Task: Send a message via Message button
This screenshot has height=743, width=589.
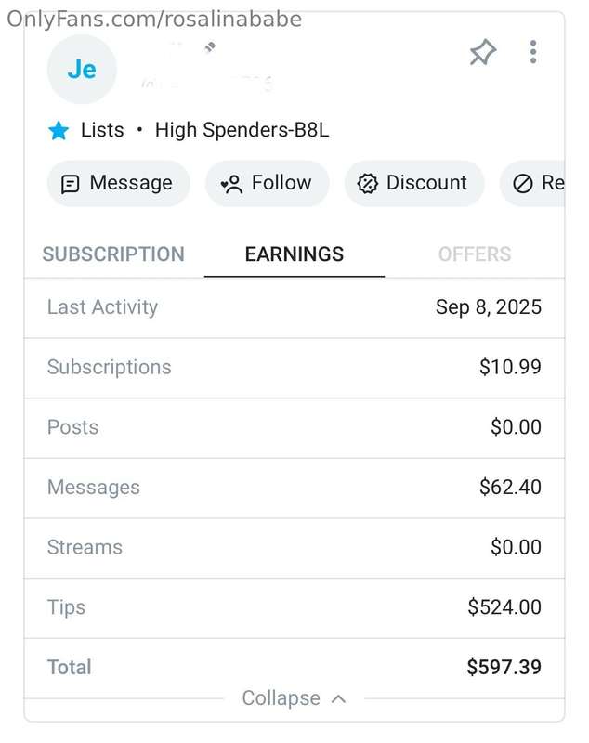Action: click(119, 183)
